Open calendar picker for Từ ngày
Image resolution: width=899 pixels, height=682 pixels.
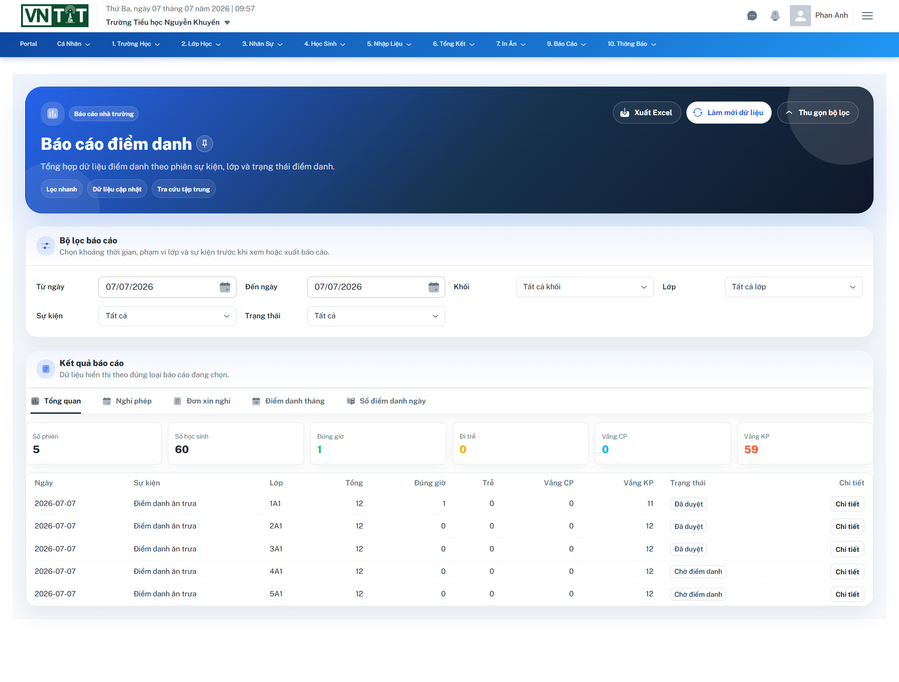point(225,287)
